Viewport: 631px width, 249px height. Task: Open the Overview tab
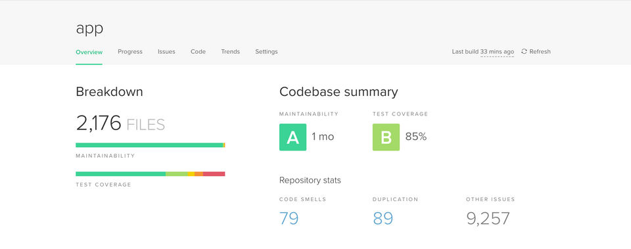pos(89,52)
